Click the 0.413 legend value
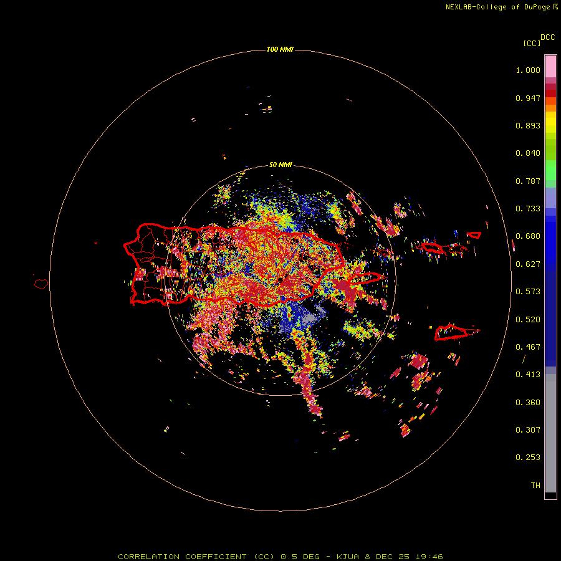 [x=528, y=375]
